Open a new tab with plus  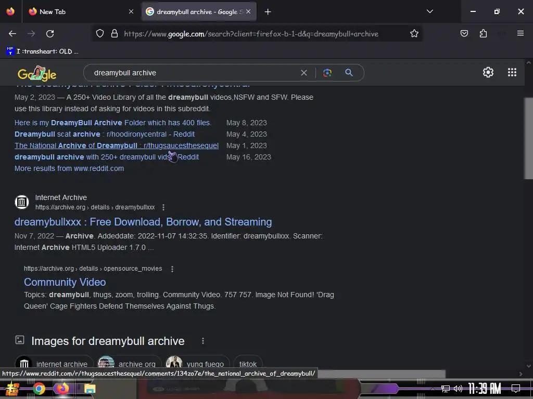pos(268,12)
